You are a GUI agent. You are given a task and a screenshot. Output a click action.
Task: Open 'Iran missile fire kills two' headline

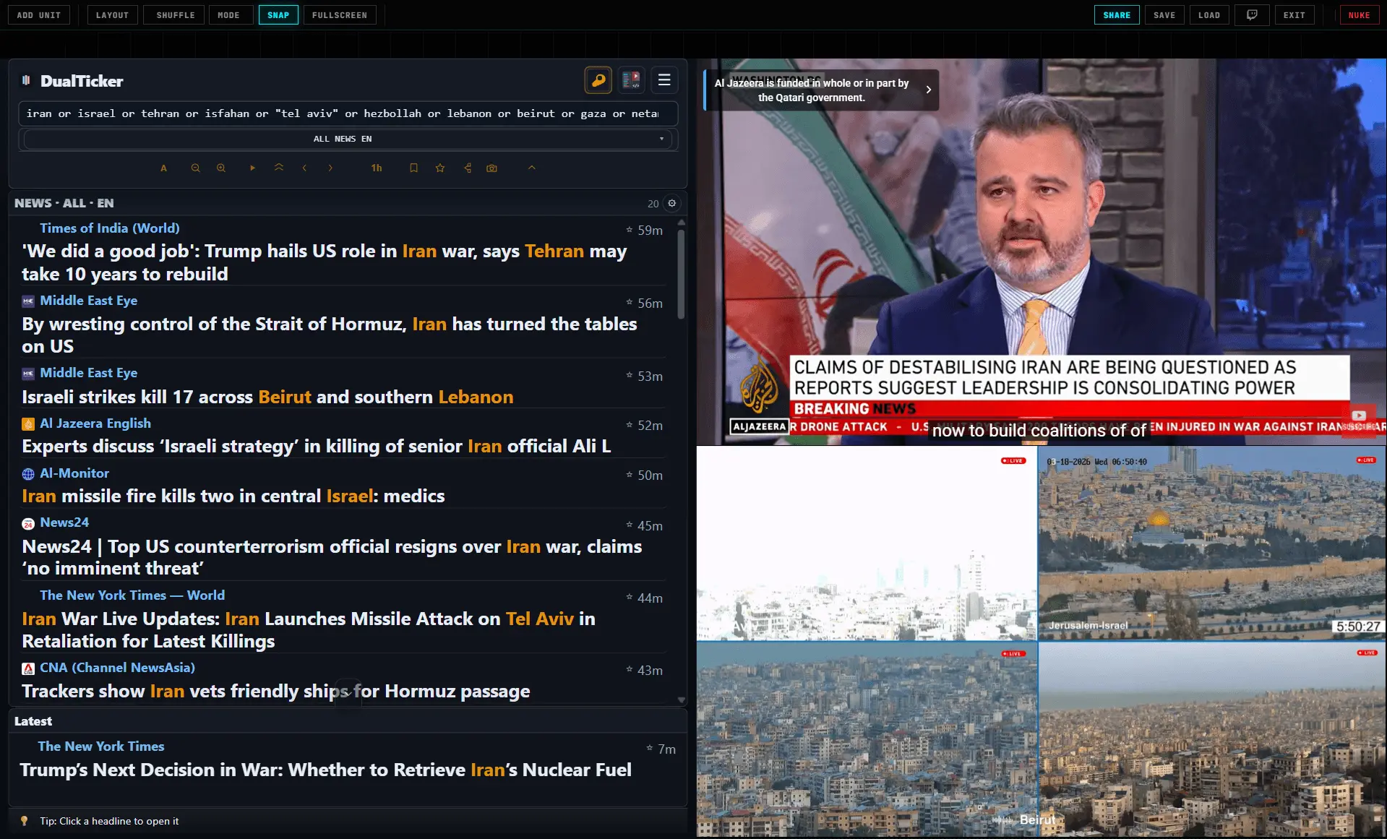pos(233,496)
